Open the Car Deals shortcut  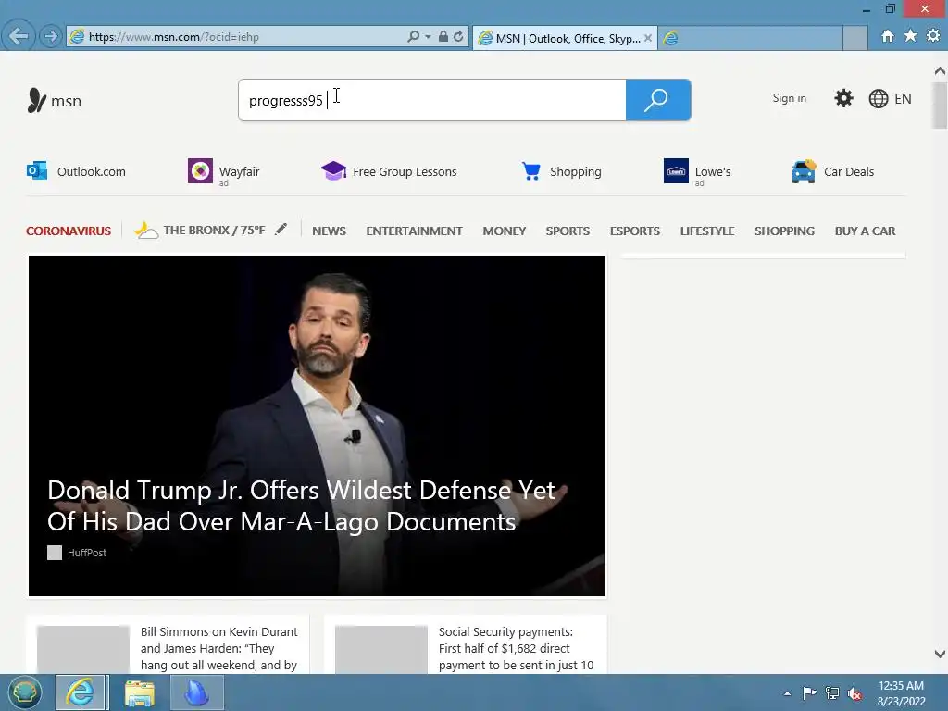(832, 171)
